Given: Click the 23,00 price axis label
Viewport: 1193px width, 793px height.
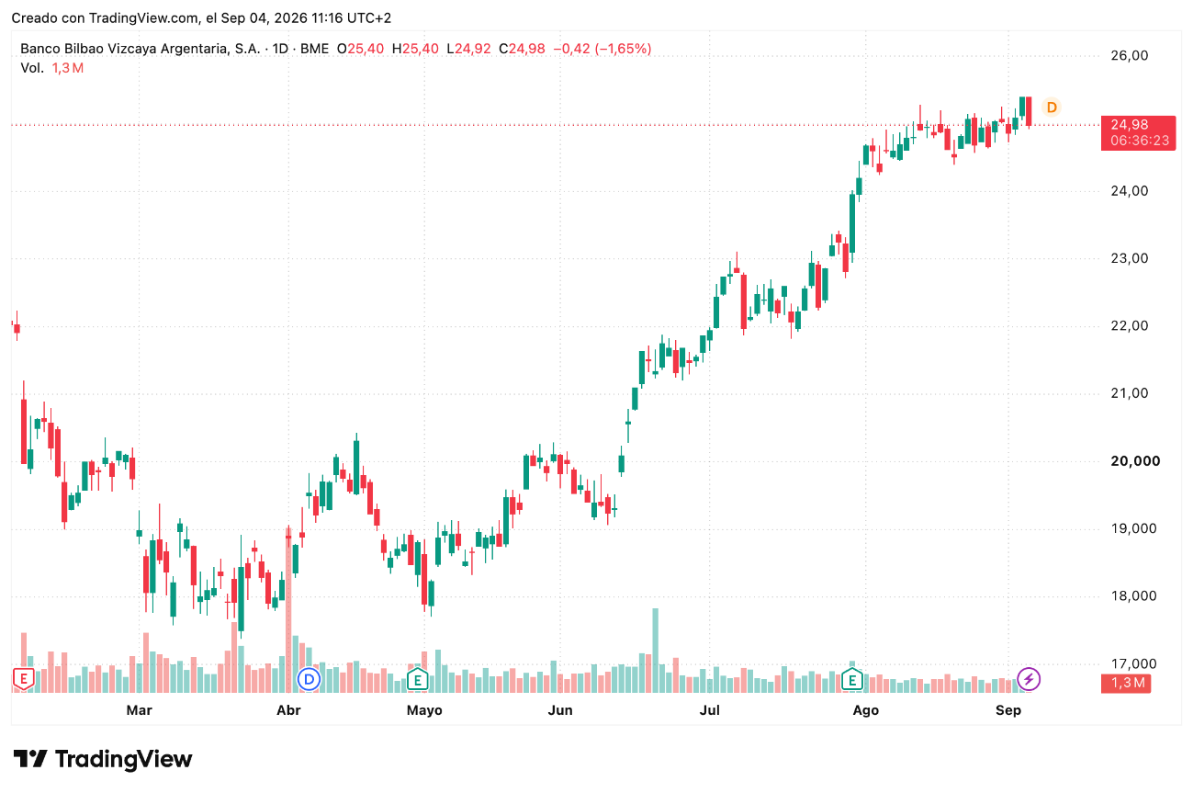Looking at the screenshot, I should [x=1130, y=258].
